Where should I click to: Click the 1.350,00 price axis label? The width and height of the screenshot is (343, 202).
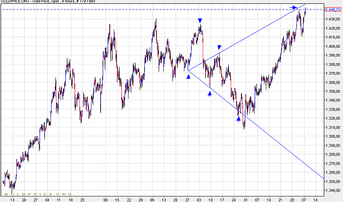[x=333, y=91]
